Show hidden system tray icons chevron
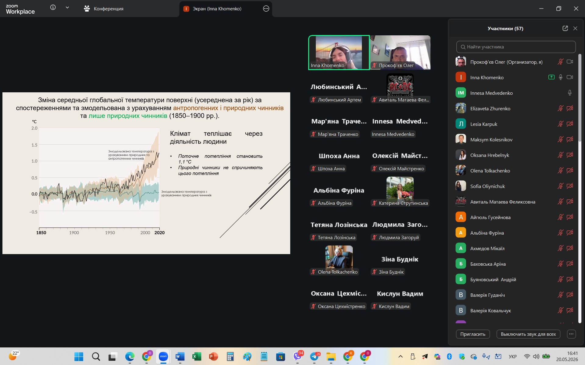 point(401,356)
